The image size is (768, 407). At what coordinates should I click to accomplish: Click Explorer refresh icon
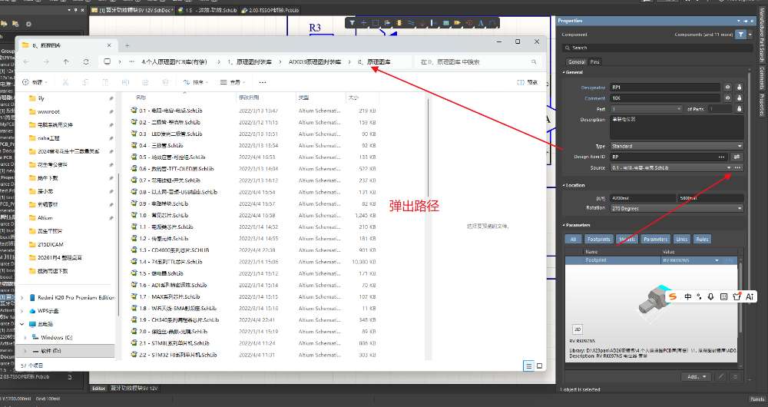[x=86, y=61]
